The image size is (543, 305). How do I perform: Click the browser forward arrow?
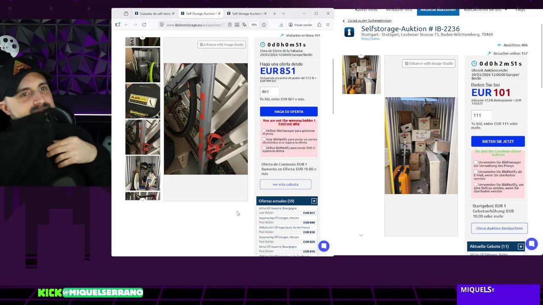click(135, 25)
